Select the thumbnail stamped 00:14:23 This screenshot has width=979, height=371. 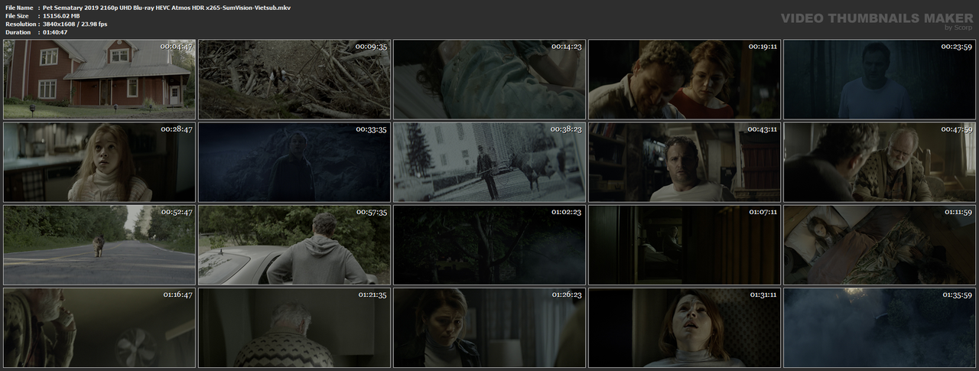[x=489, y=80]
